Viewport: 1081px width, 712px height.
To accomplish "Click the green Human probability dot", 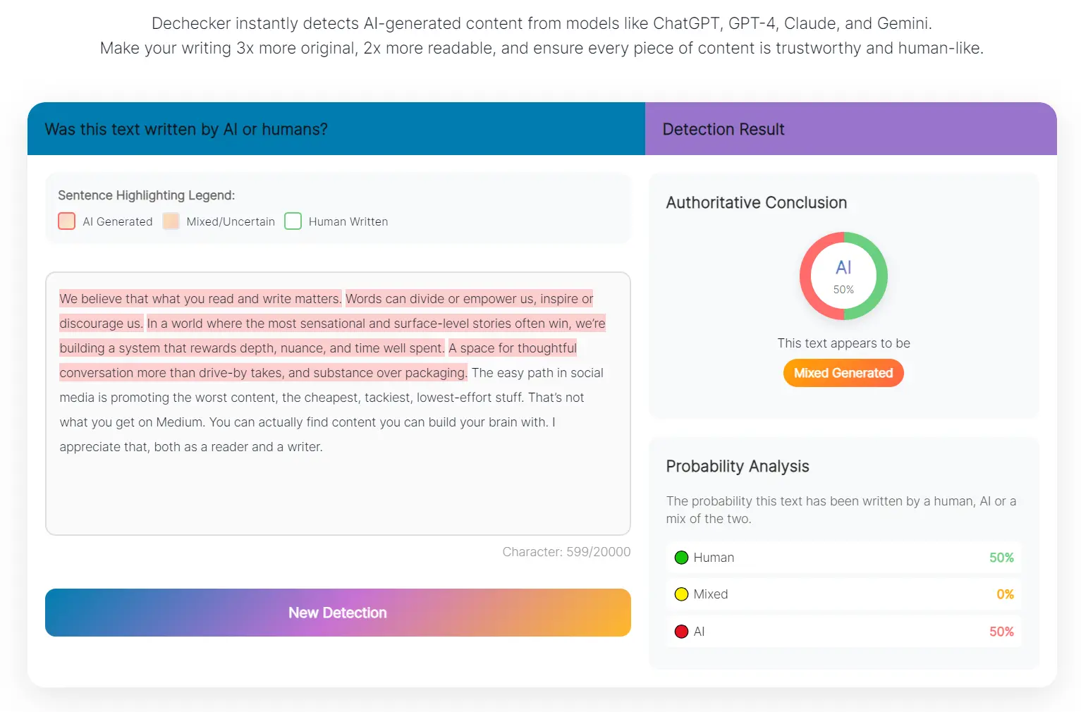I will coord(681,557).
